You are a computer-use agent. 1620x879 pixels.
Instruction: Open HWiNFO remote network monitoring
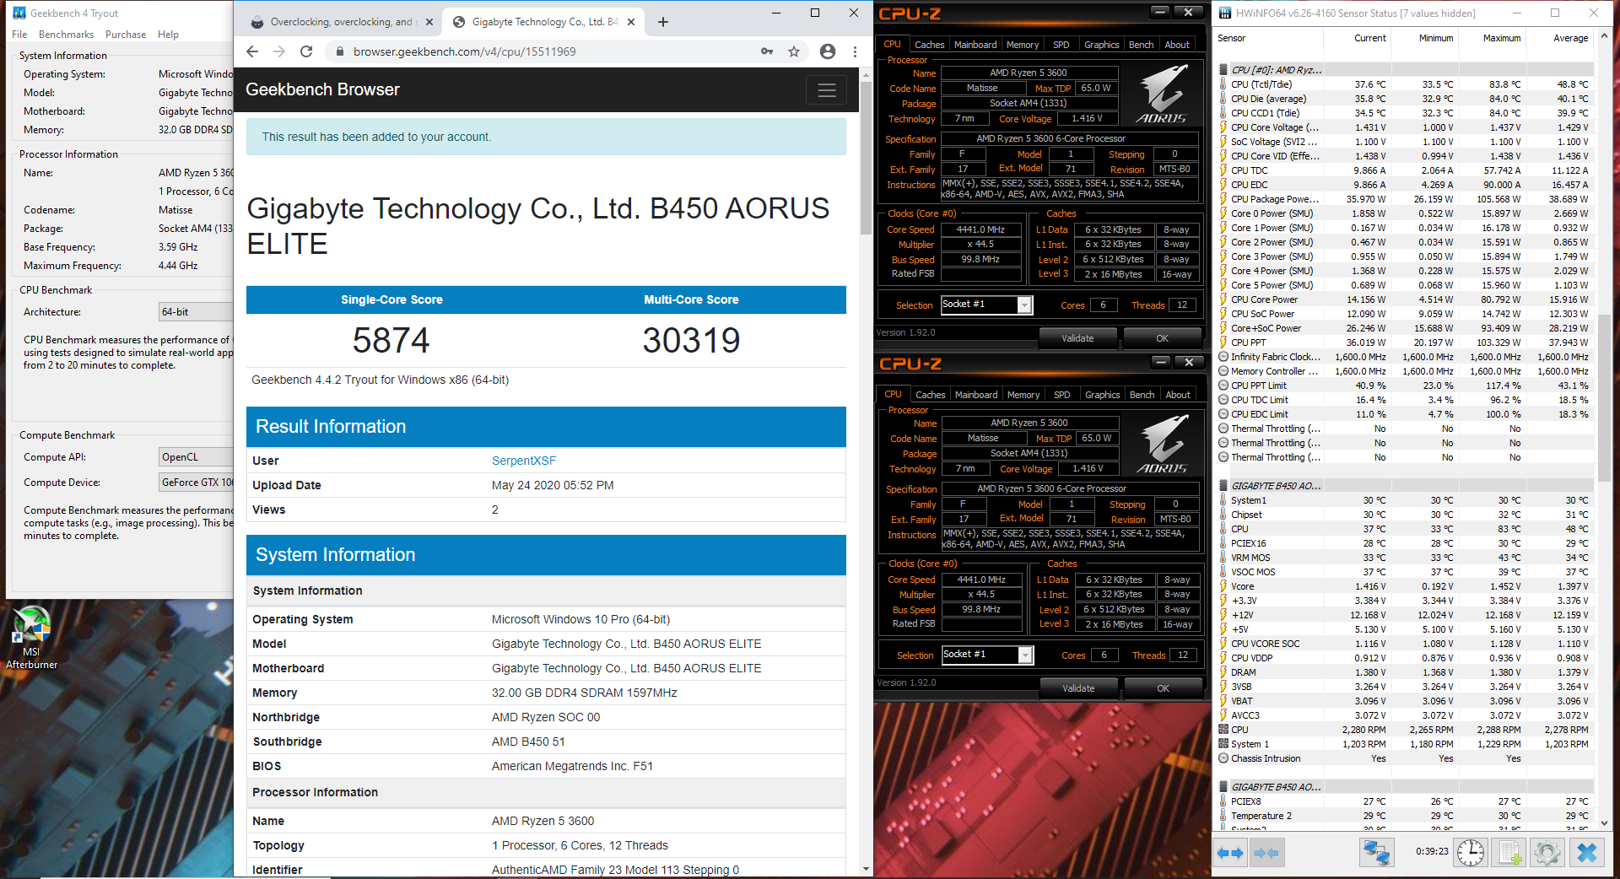[x=1377, y=853]
